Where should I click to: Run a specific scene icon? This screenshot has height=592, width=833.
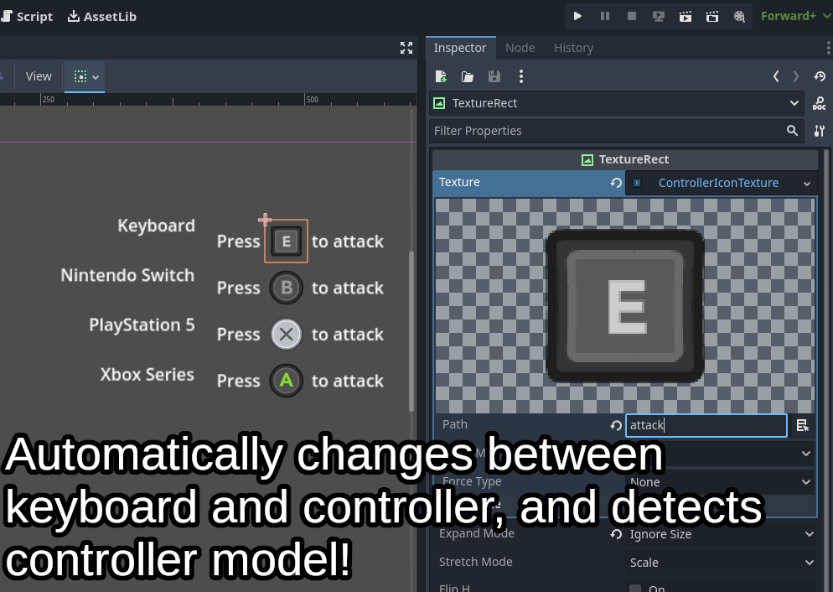point(711,17)
